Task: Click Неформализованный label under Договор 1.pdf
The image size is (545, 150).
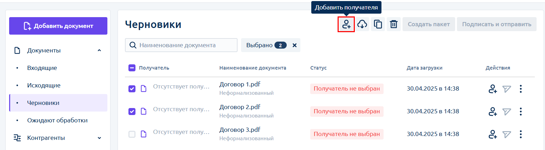Action: 246,93
